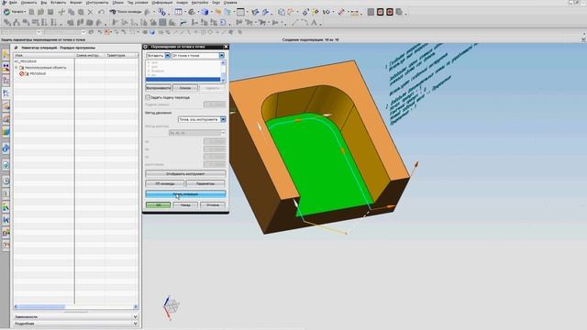
Task: Click the dialog list vertical scrollbar
Action: pyautogui.click(x=223, y=71)
